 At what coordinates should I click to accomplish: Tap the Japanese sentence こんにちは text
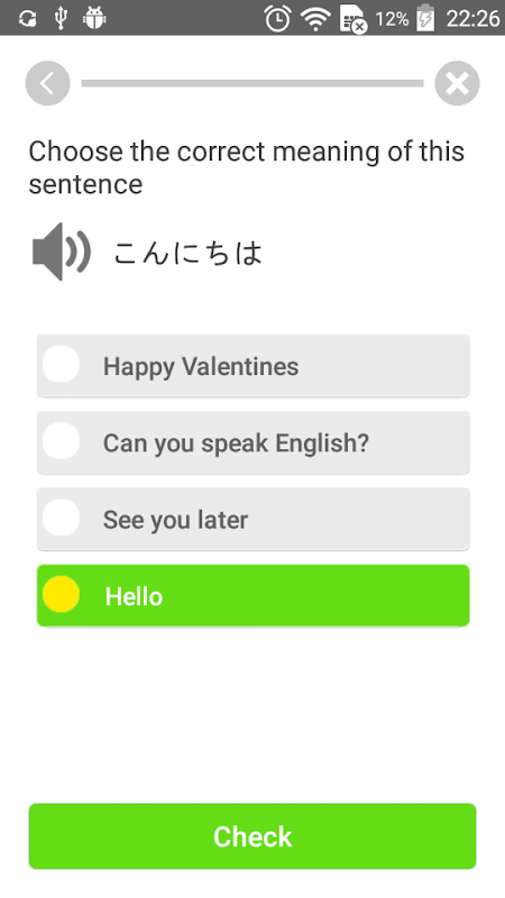[x=188, y=253]
